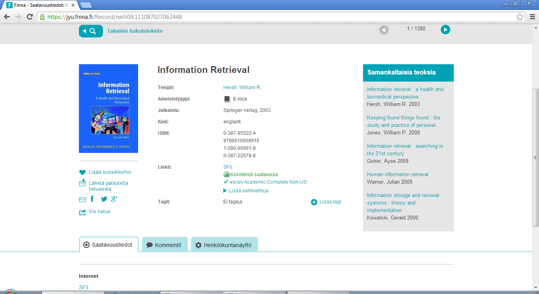Click ISBN value 1-280-00991-8
Screen dimensions: 539x294
coord(240,148)
